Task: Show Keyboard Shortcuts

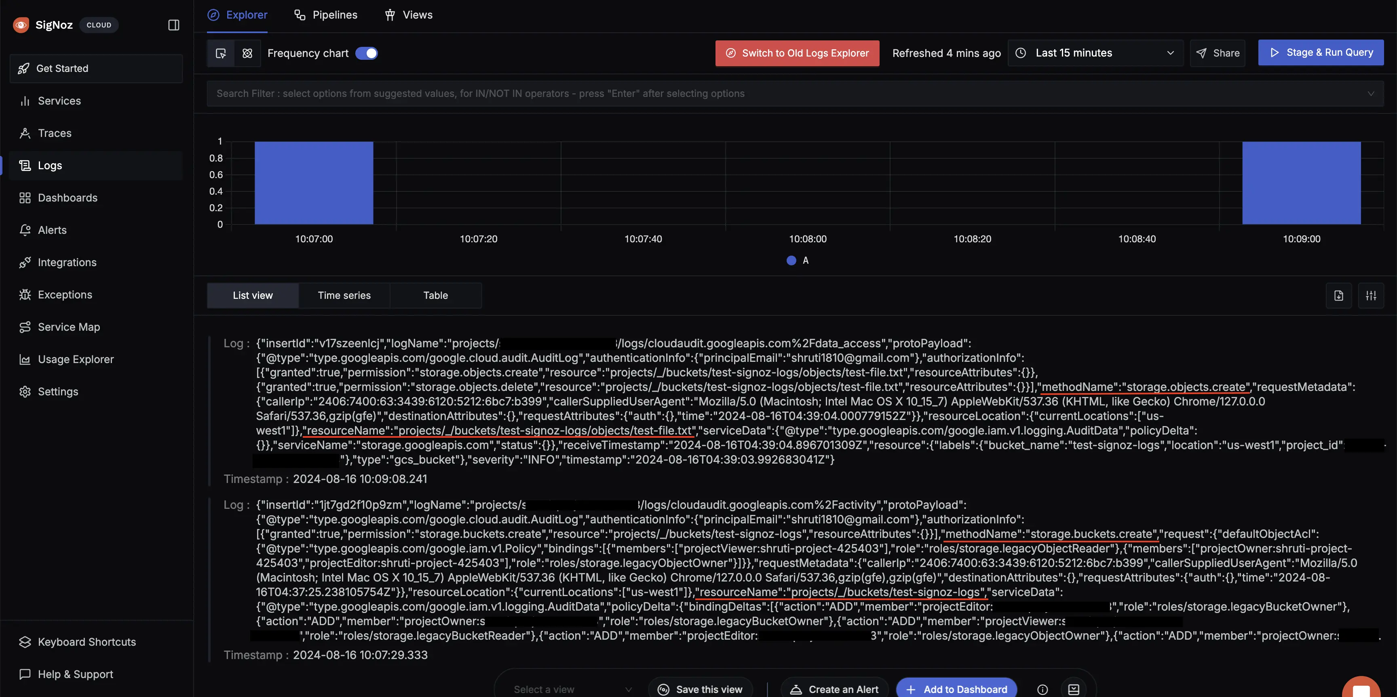Action: (x=96, y=642)
